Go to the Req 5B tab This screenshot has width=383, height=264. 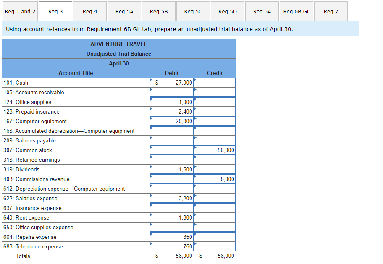159,11
